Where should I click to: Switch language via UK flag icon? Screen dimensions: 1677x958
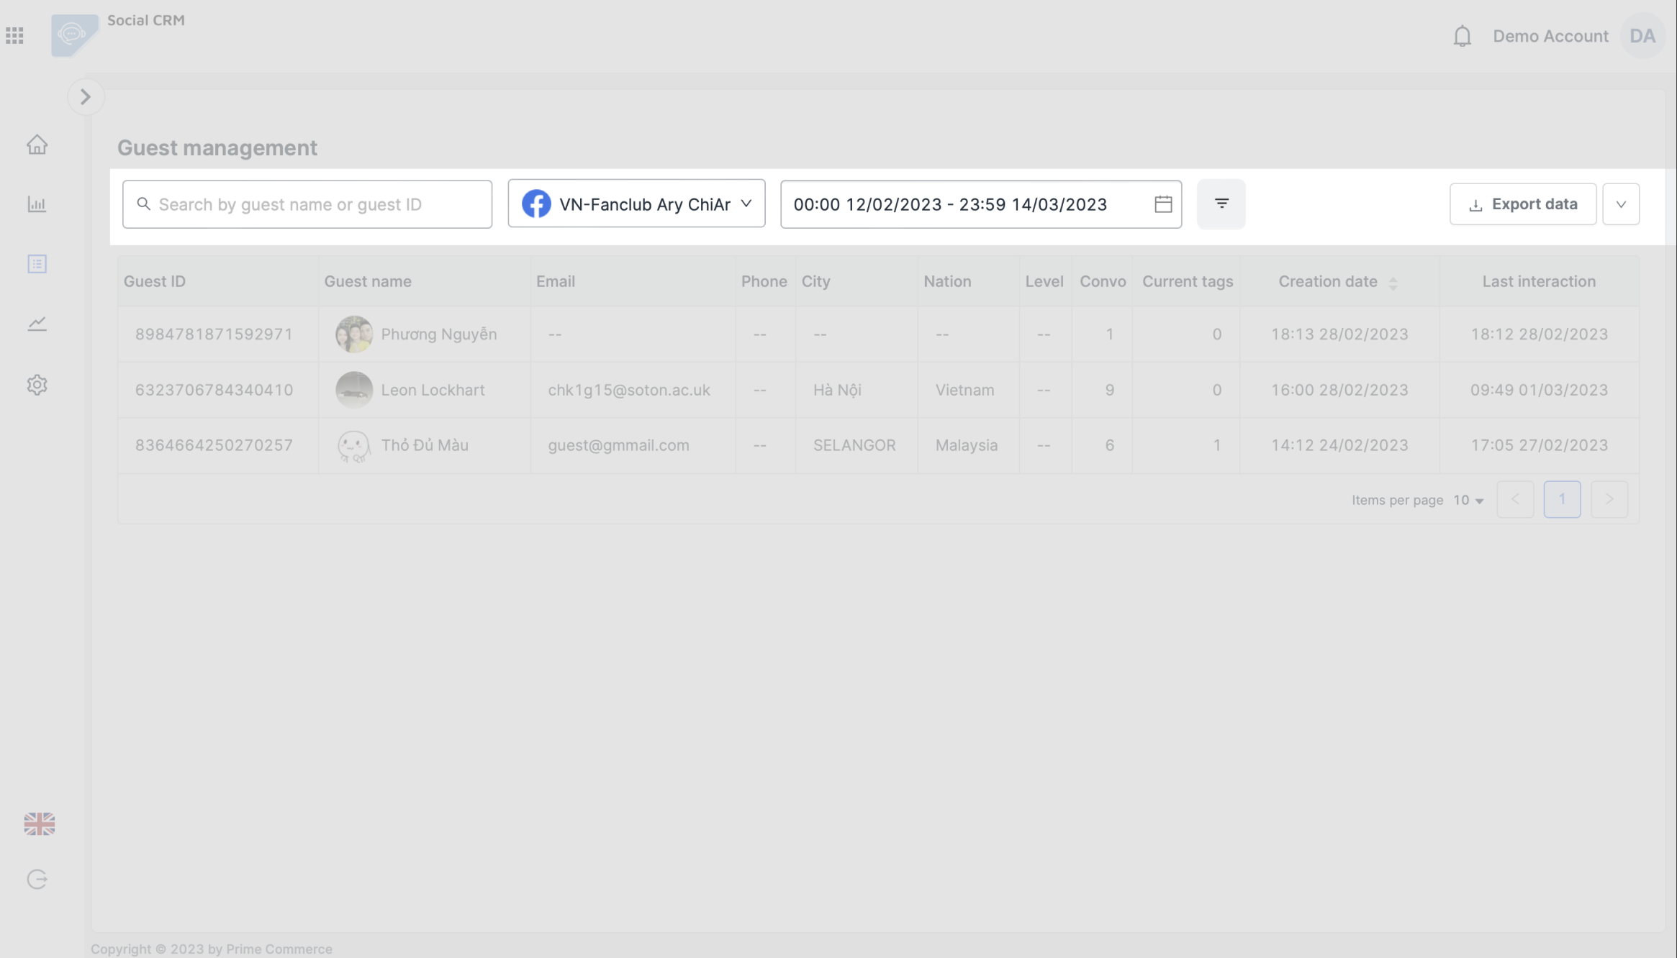[39, 824]
